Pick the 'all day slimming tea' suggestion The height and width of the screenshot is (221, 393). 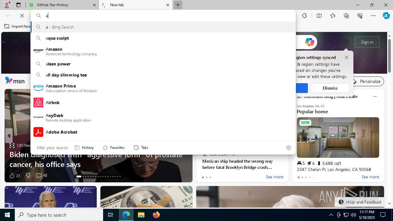pos(163,75)
